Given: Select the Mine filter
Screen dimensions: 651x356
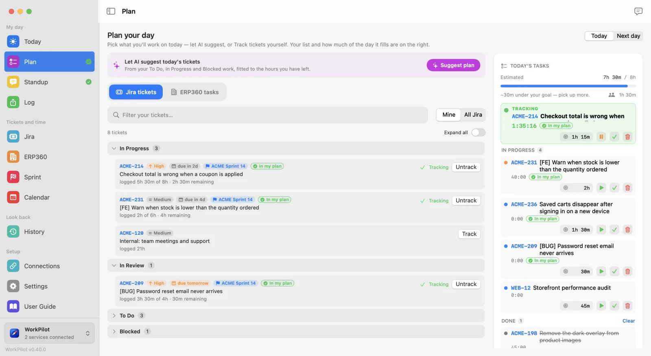Looking at the screenshot, I should (x=449, y=115).
